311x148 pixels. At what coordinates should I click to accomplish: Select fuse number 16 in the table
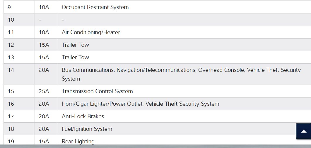[11, 104]
